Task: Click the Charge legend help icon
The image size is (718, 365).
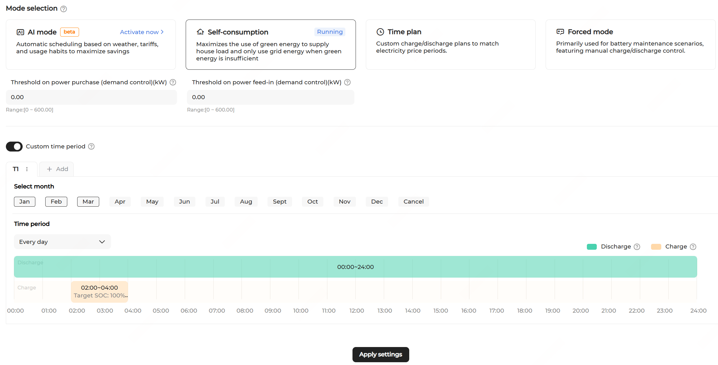Action: tap(693, 247)
